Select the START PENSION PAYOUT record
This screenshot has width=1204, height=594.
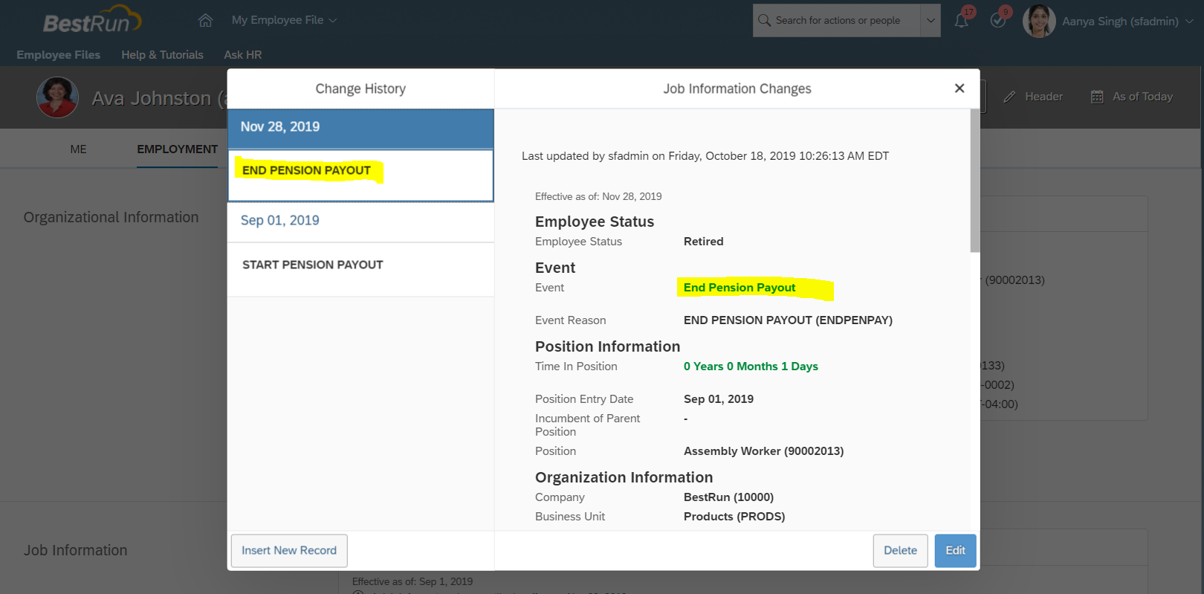coord(360,269)
